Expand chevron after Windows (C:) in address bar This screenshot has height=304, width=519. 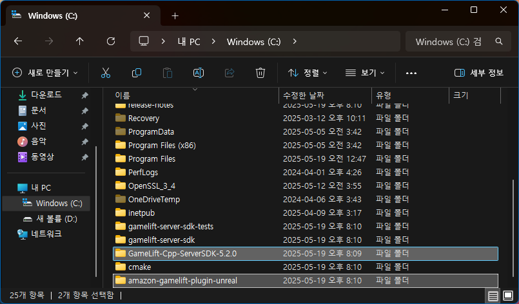[295, 41]
